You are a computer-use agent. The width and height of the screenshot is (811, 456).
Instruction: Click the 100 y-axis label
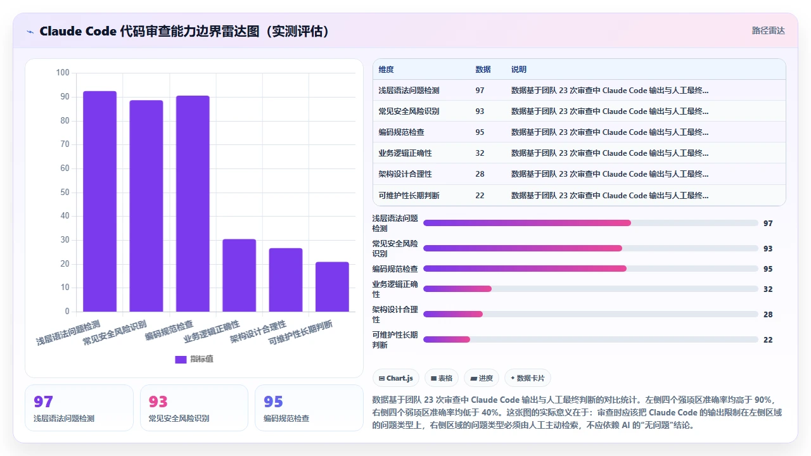click(x=63, y=73)
